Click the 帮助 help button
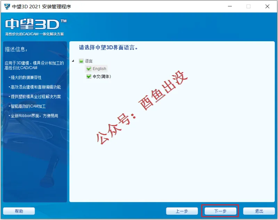This screenshot has height=220, width=278. click(x=19, y=211)
